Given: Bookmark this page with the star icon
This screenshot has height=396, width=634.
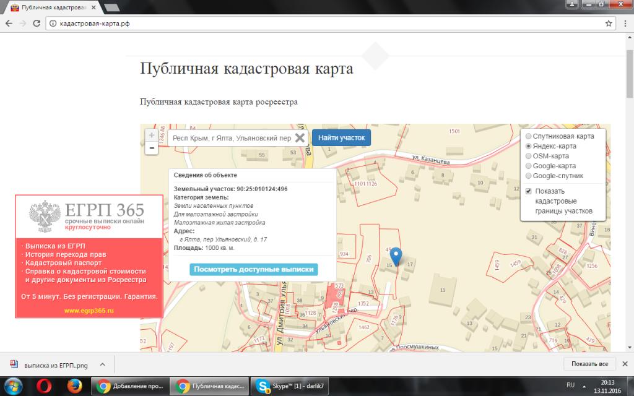Looking at the screenshot, I should (x=609, y=24).
